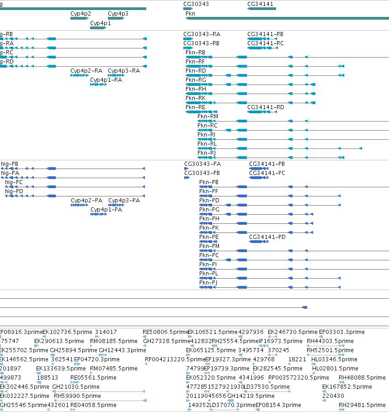Select the Cyp4p3 gene label
Viewport: 389px width, 412px height.
[x=118, y=14]
